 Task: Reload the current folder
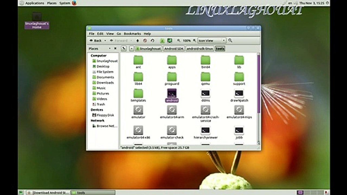152,41
